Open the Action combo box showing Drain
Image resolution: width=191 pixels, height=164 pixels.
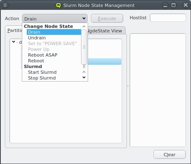tap(55, 18)
